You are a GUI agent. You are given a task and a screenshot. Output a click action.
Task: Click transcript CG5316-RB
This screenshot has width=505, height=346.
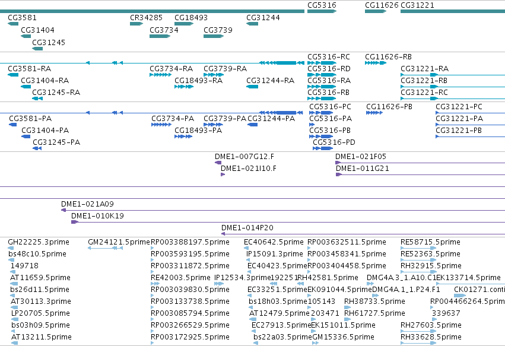coord(322,99)
